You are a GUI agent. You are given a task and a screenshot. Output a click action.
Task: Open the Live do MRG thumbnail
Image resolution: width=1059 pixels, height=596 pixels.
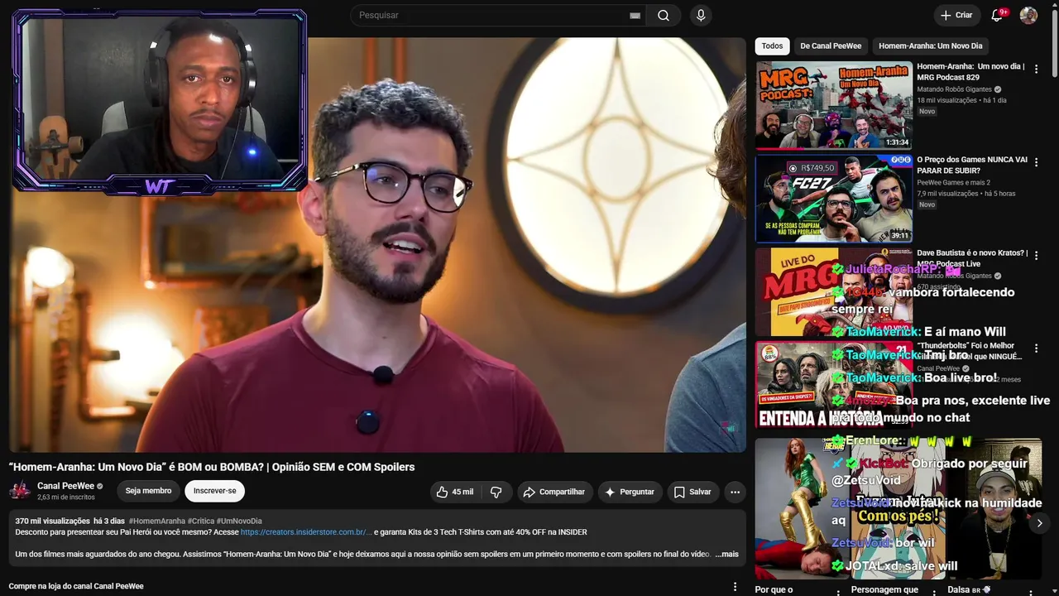(834, 292)
